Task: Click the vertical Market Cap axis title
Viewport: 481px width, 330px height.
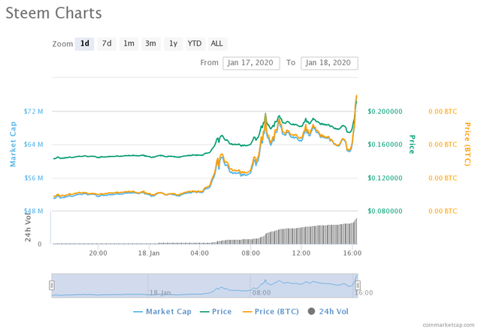Action: pos(13,144)
